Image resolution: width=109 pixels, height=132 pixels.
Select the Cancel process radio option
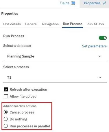point(6,112)
